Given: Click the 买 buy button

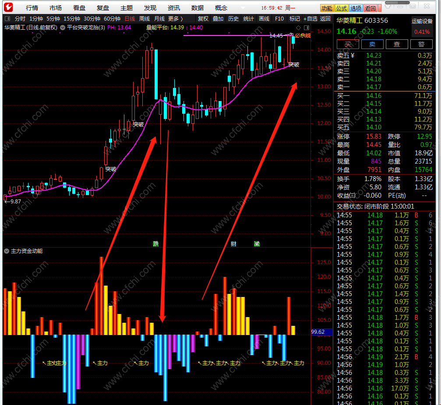Looking at the screenshot, I should click(348, 44).
